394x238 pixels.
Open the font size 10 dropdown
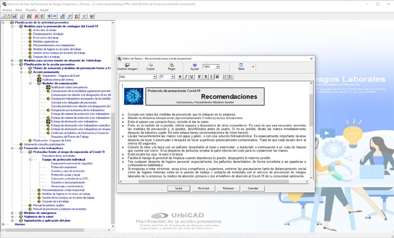(173, 77)
